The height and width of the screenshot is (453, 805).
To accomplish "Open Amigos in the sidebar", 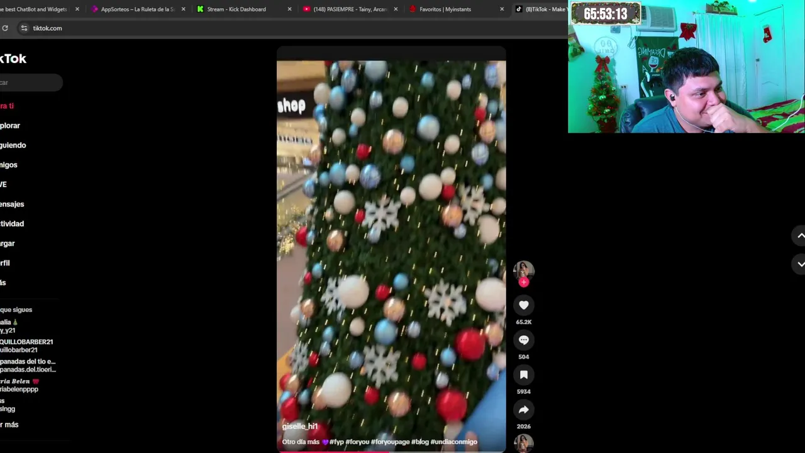I will pyautogui.click(x=8, y=165).
